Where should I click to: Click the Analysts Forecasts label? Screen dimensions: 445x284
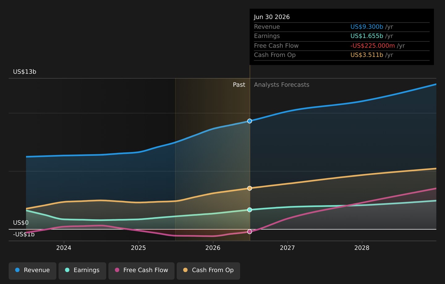[x=282, y=85]
